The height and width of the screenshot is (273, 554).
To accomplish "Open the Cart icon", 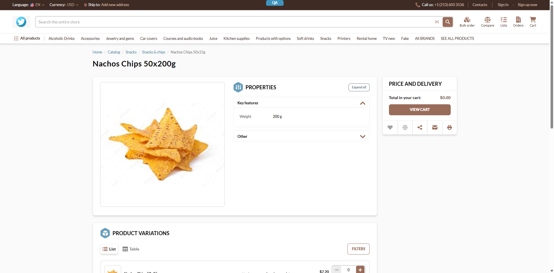I will click(533, 22).
